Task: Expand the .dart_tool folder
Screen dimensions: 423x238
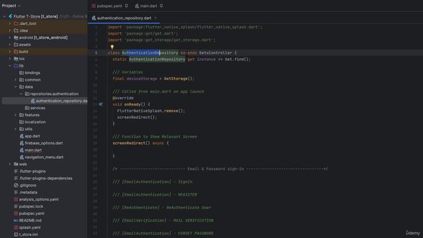Action: [x=10, y=24]
